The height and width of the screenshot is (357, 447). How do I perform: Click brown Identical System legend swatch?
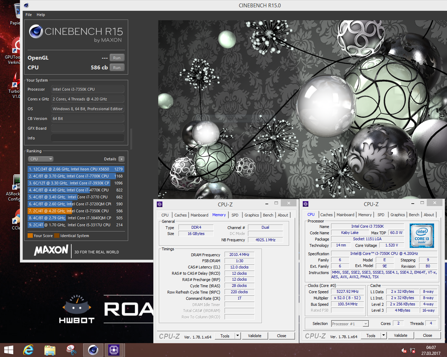point(57,236)
